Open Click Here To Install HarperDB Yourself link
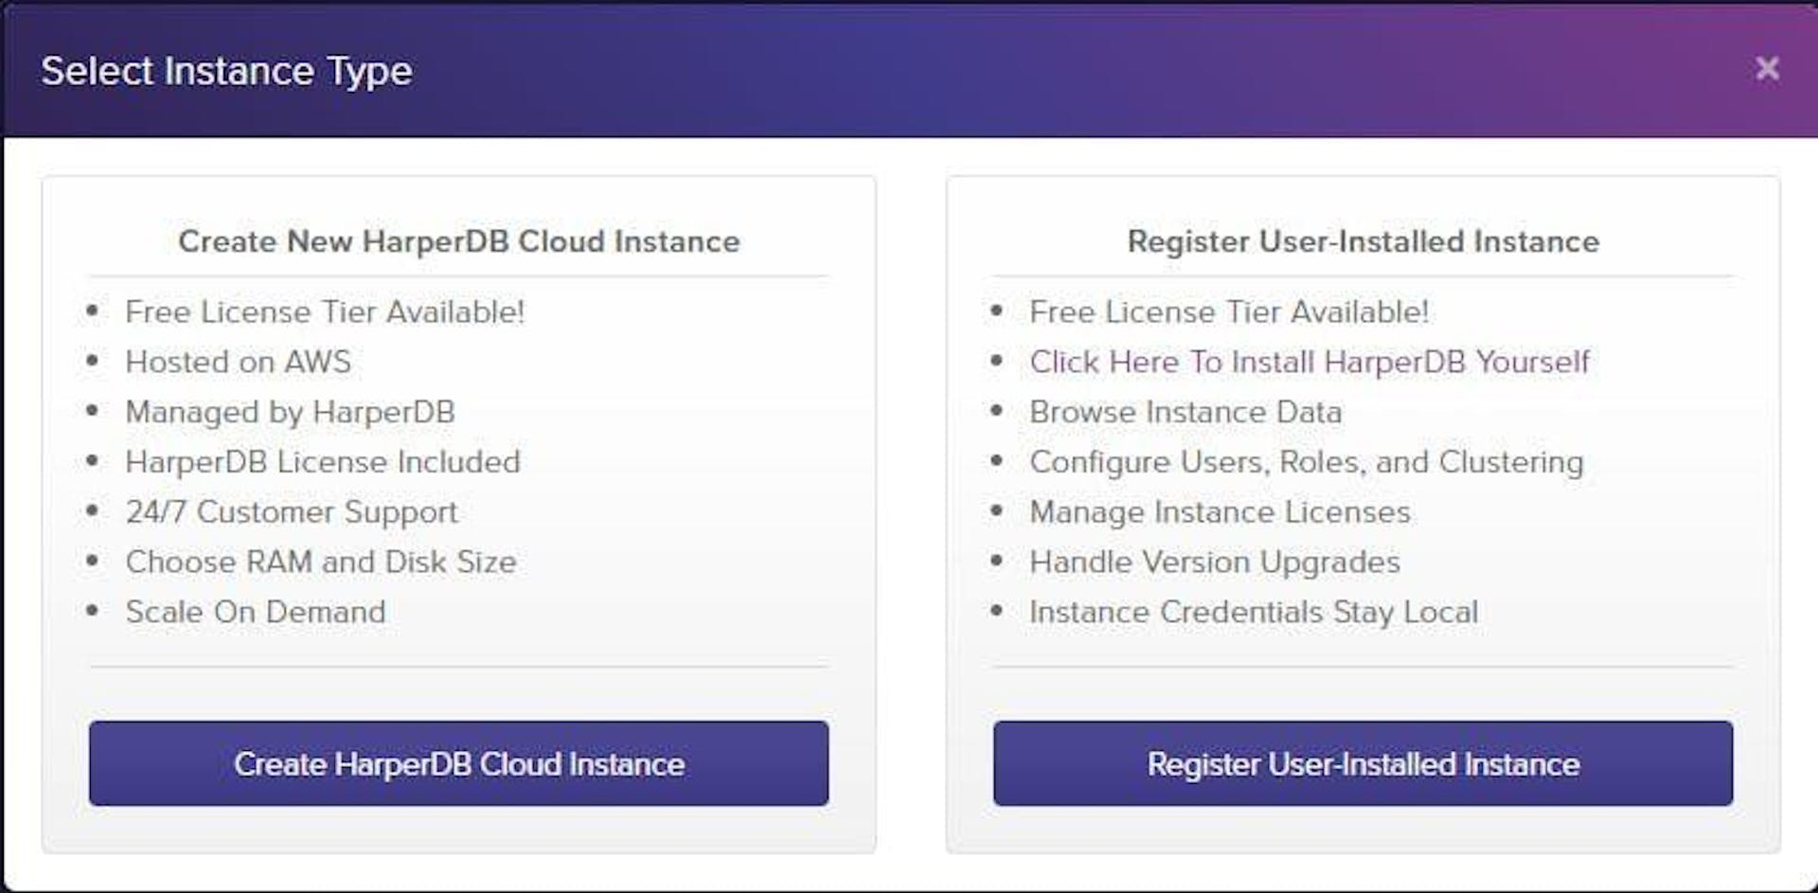The height and width of the screenshot is (893, 1818). [x=1309, y=362]
